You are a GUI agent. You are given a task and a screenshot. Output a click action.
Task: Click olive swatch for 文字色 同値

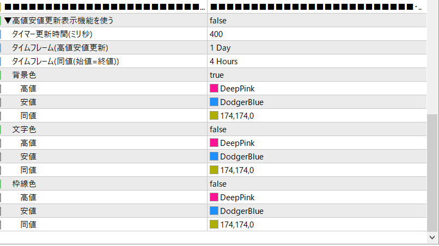point(214,170)
